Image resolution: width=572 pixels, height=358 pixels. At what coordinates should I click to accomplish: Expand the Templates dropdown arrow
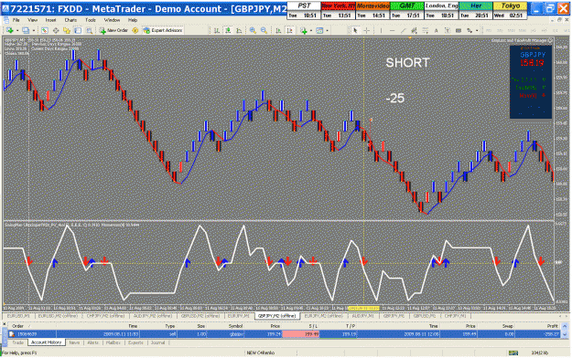point(328,30)
